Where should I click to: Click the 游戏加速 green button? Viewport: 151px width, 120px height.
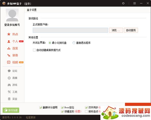(x=11, y=110)
